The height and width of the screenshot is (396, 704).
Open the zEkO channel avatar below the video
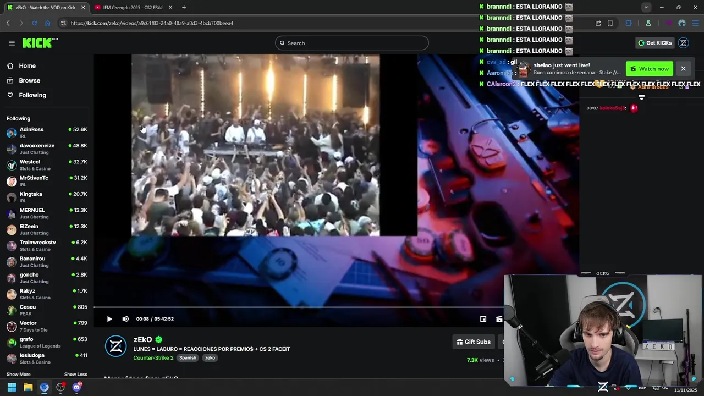click(x=116, y=346)
